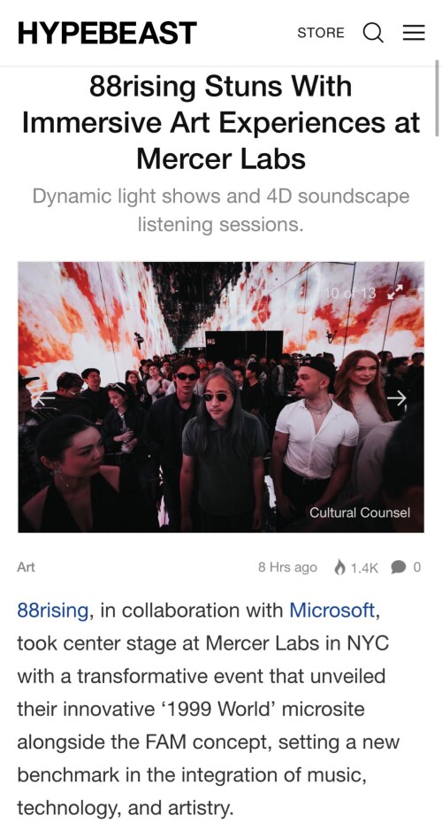Open the Art category tag
This screenshot has height=823, width=442.
pyautogui.click(x=27, y=567)
